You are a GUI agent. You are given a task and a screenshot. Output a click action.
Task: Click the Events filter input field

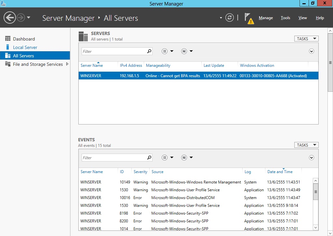(x=117, y=158)
